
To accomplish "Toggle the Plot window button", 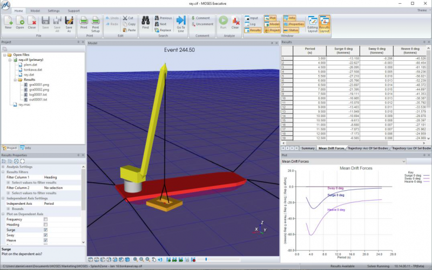I will pyautogui.click(x=270, y=18).
